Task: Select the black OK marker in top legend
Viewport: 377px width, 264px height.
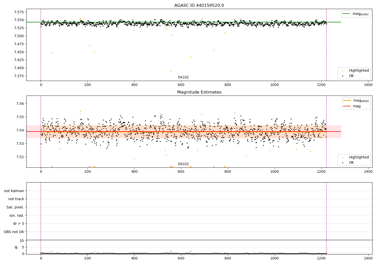Action: coord(343,76)
